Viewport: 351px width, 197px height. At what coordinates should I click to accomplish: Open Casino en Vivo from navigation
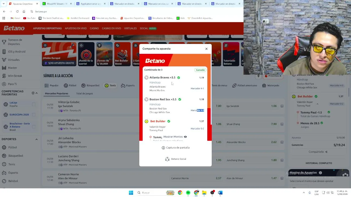coord(111,28)
